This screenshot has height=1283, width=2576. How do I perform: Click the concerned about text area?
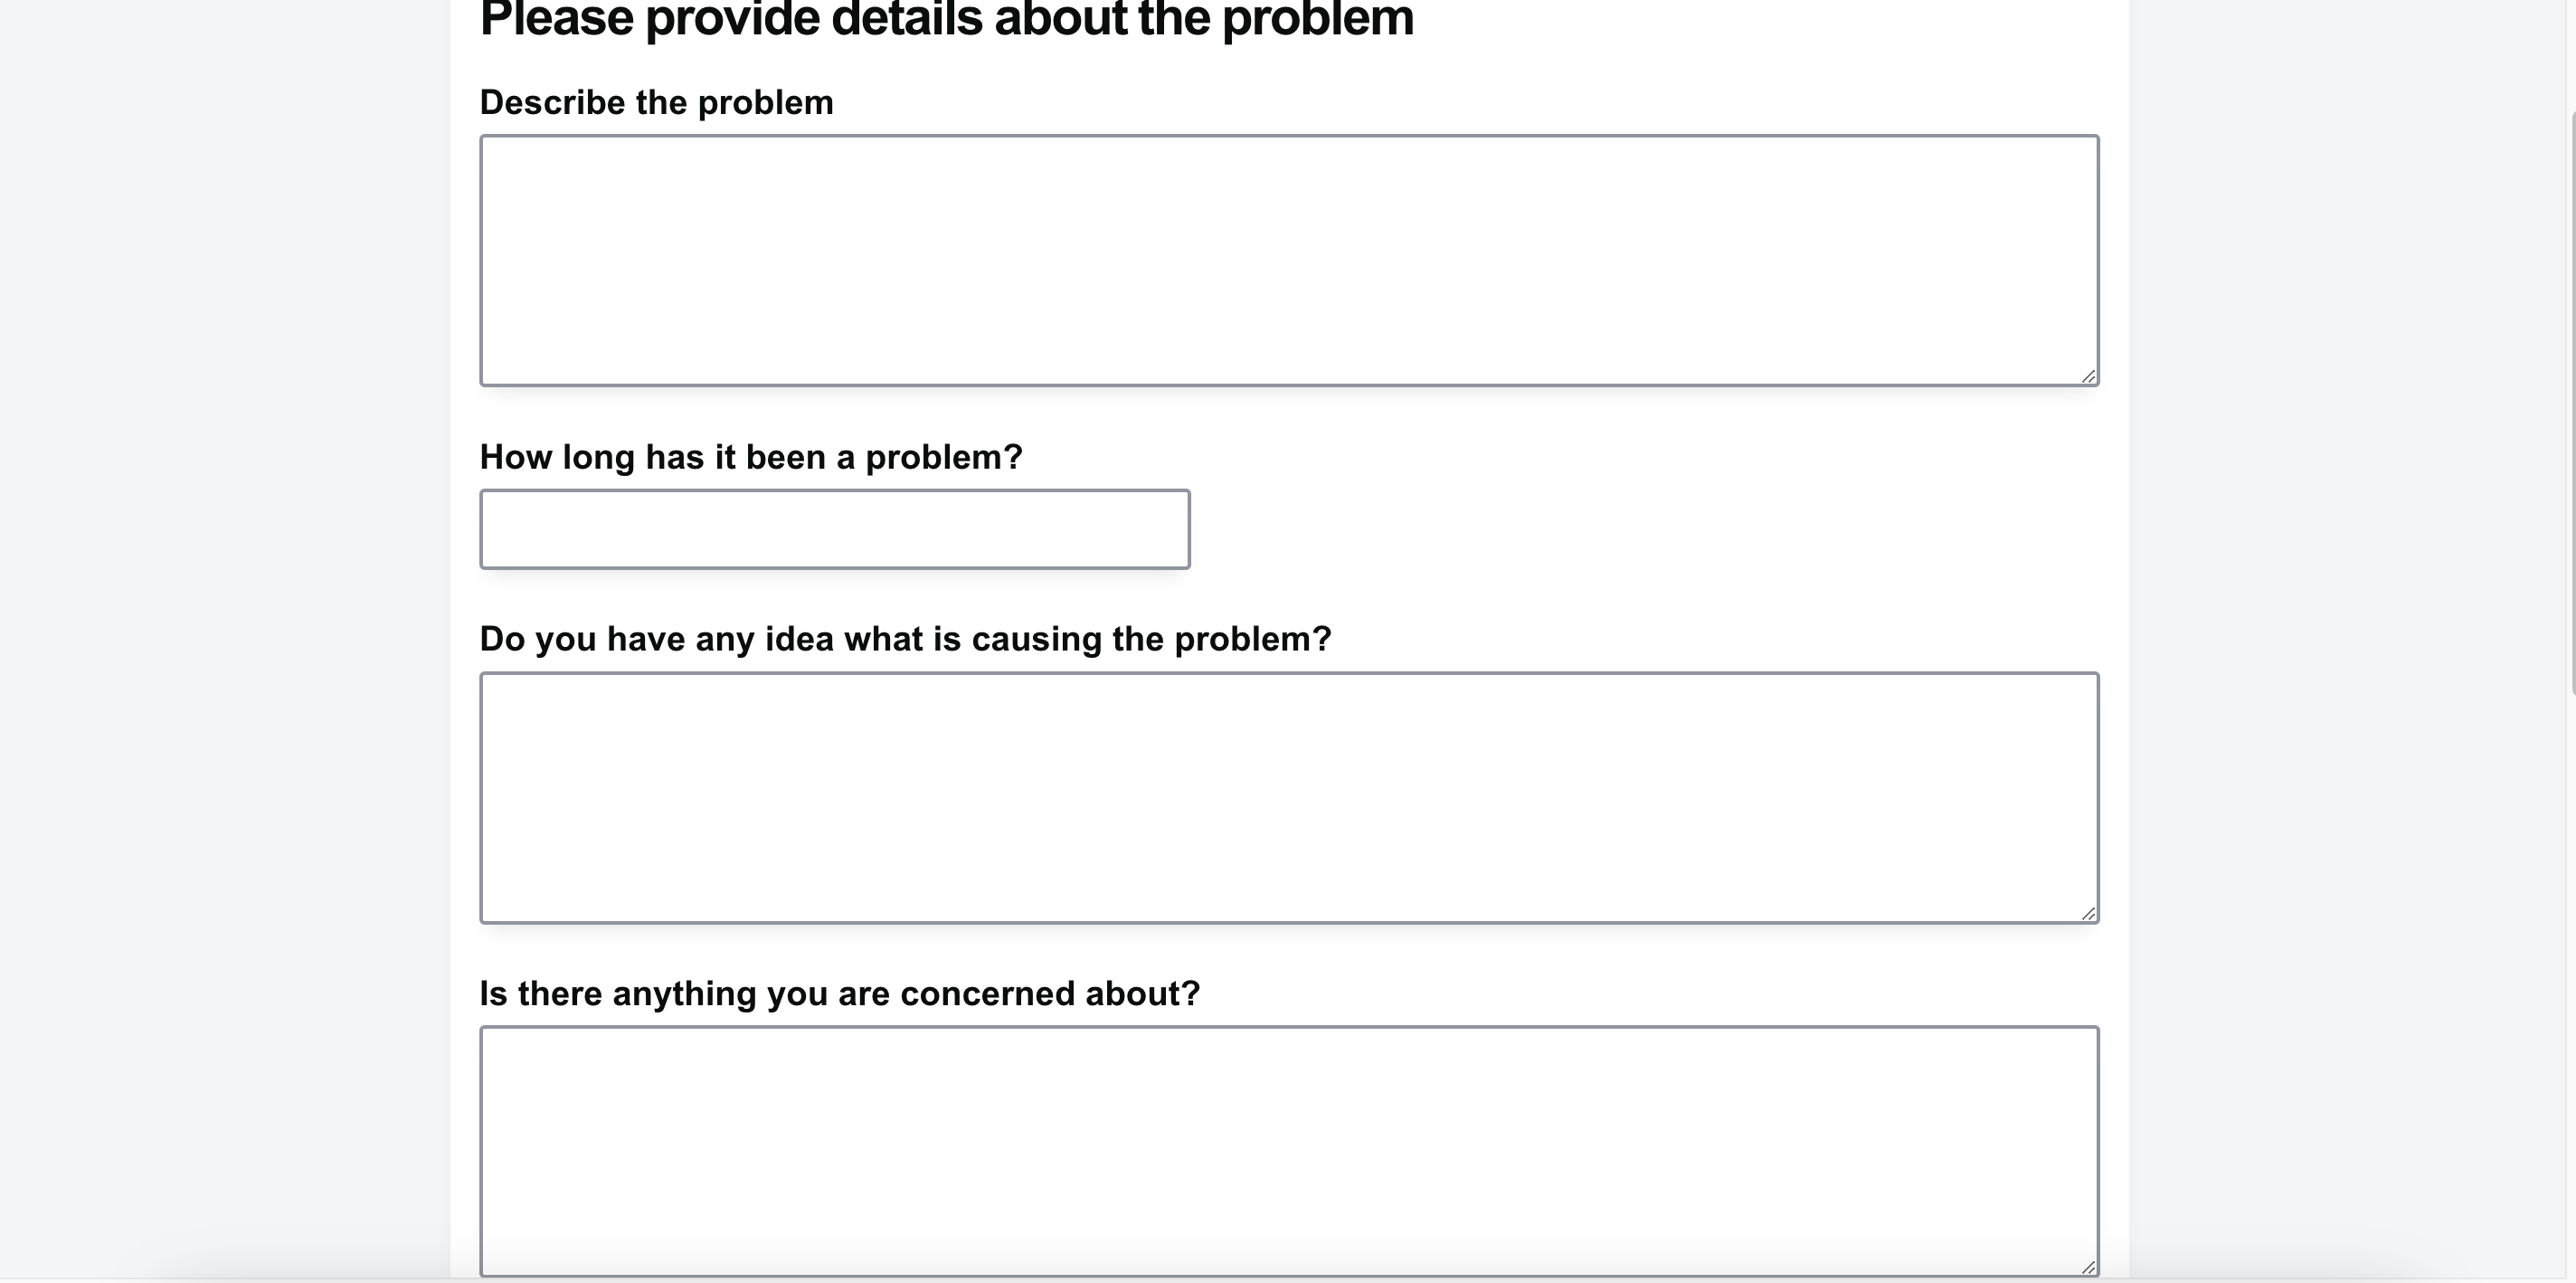1288,1150
